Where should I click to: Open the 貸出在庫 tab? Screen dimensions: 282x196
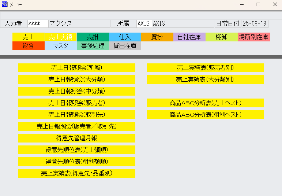tap(125, 46)
